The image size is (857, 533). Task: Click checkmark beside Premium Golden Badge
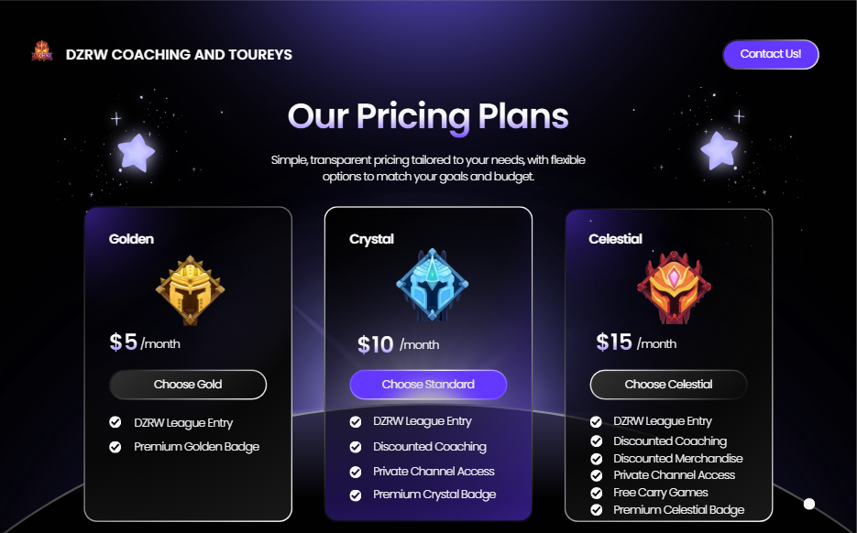point(115,447)
